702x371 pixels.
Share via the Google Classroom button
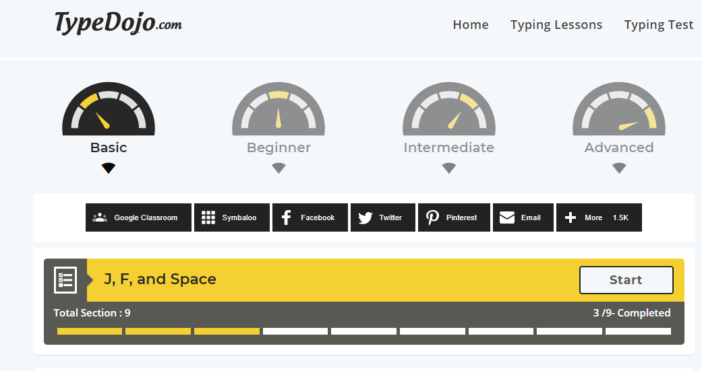click(x=138, y=217)
